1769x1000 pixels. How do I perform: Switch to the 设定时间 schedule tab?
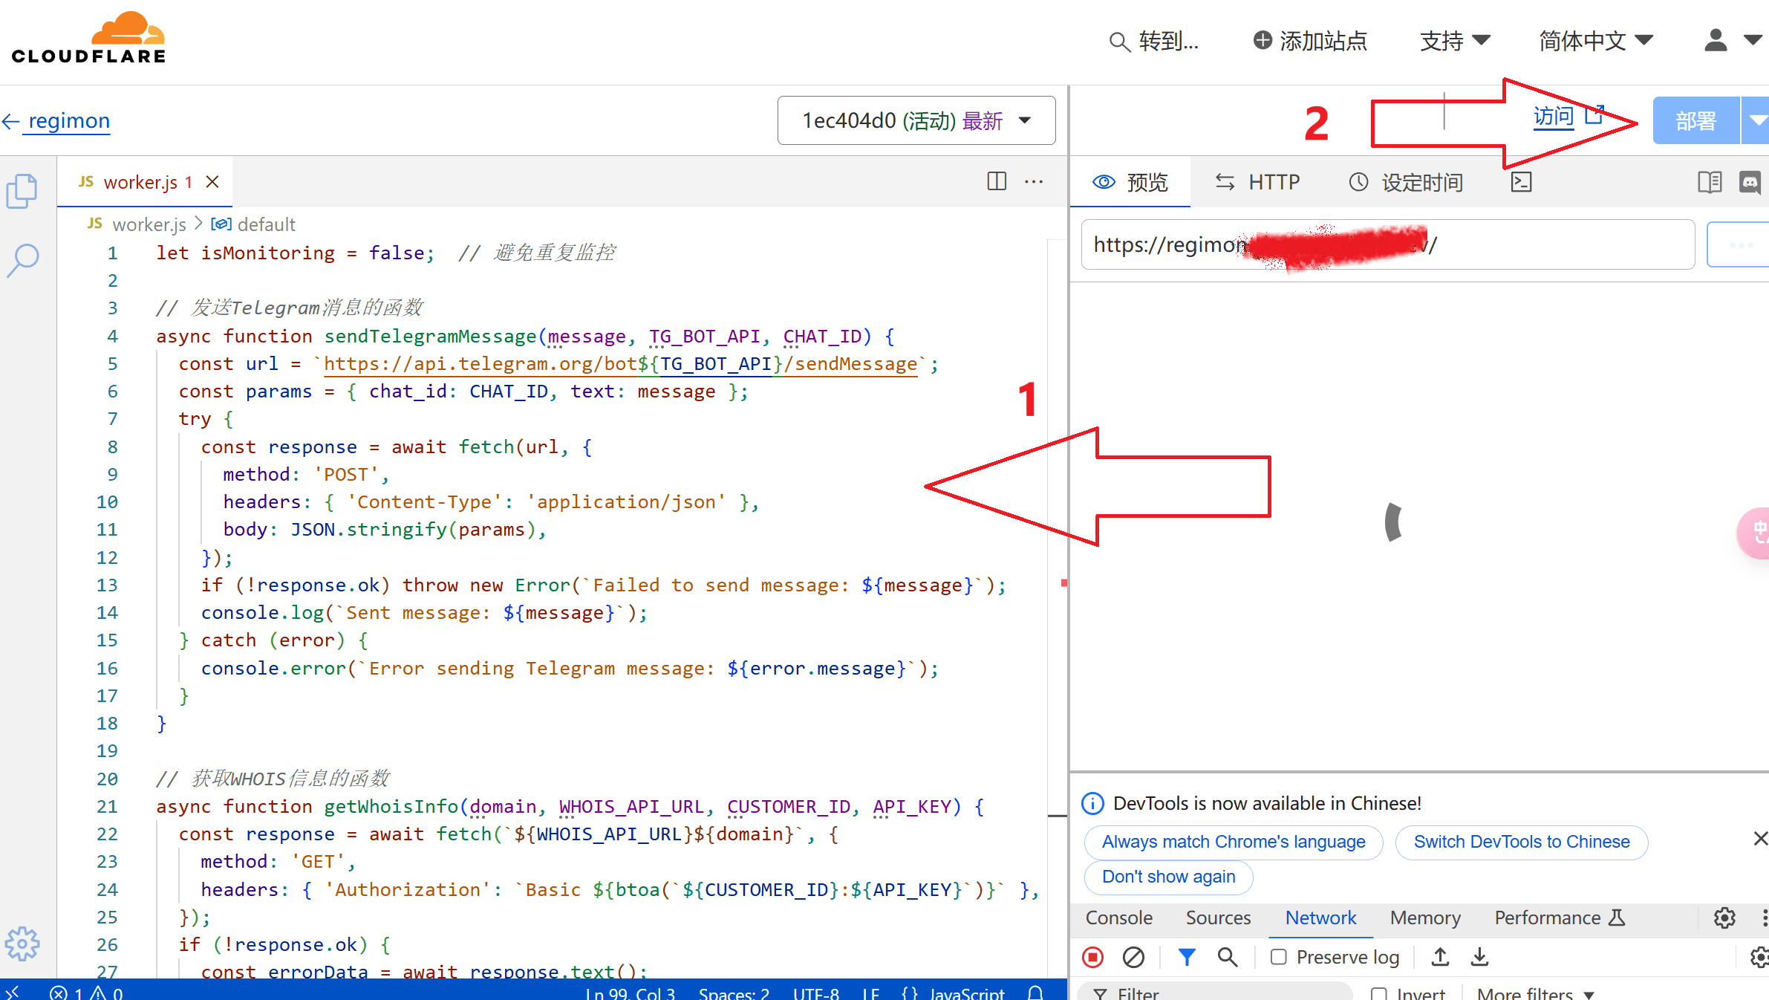(x=1406, y=182)
